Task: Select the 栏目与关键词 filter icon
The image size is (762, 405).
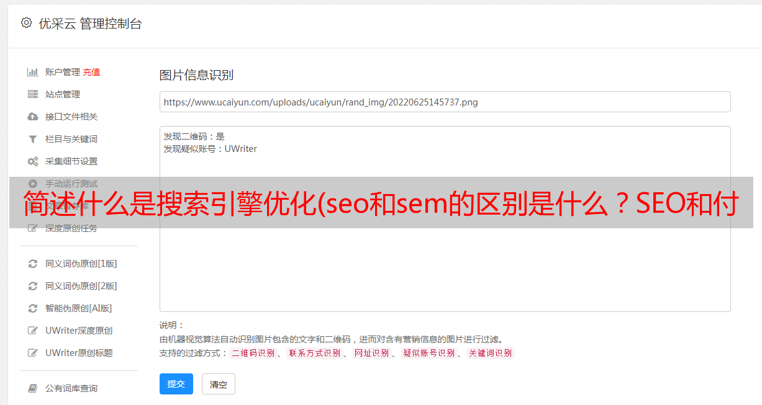Action: click(33, 139)
